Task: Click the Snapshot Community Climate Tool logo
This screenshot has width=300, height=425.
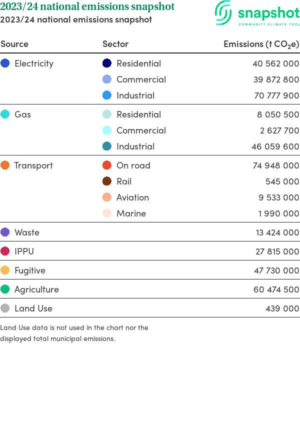Action: tap(257, 13)
